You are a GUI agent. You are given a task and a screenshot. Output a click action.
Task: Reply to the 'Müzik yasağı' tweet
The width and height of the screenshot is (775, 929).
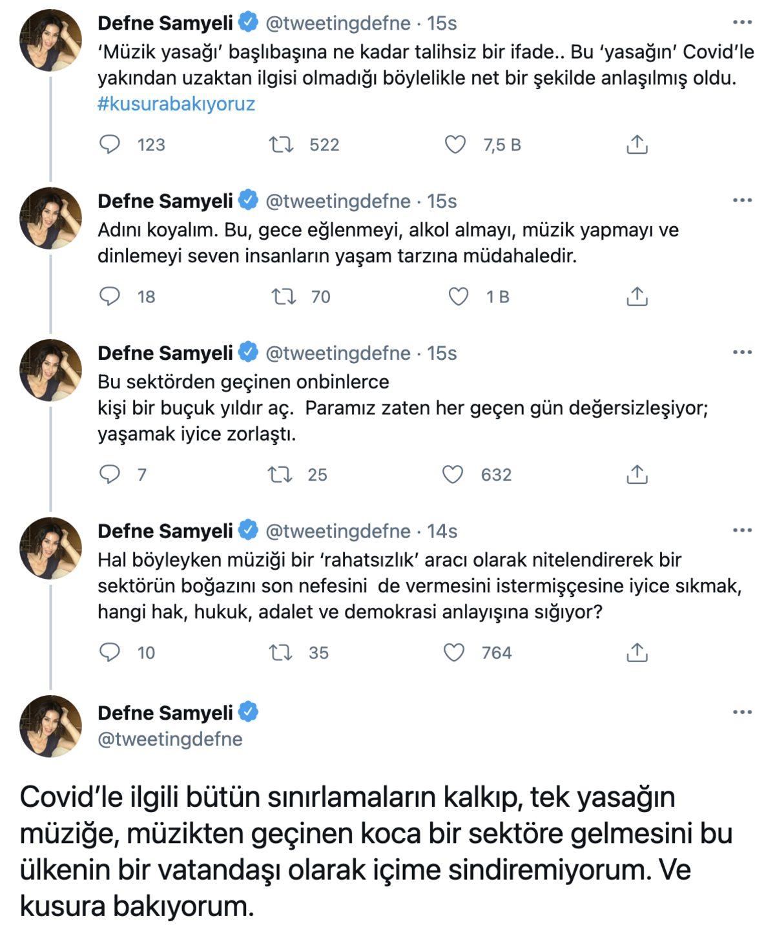(x=110, y=146)
